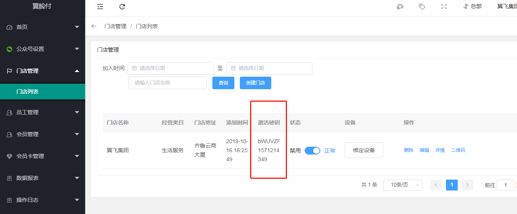Click the 详情 link for 翼飞集团
This screenshot has height=214, width=517.
[x=440, y=150]
